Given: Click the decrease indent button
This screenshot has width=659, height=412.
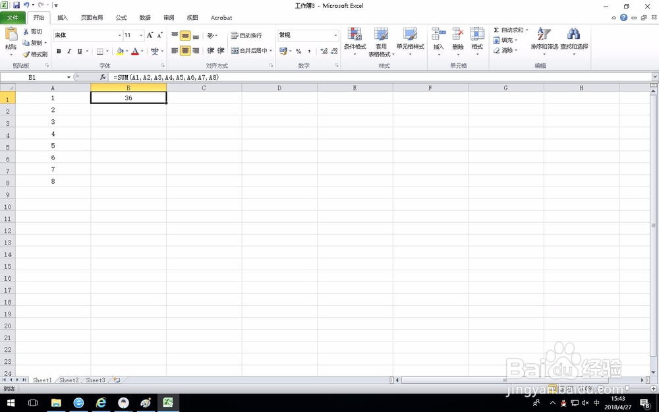Looking at the screenshot, I should click(x=211, y=51).
